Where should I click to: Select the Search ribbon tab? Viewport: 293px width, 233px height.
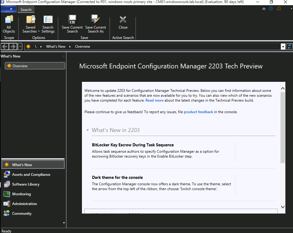click(x=26, y=9)
